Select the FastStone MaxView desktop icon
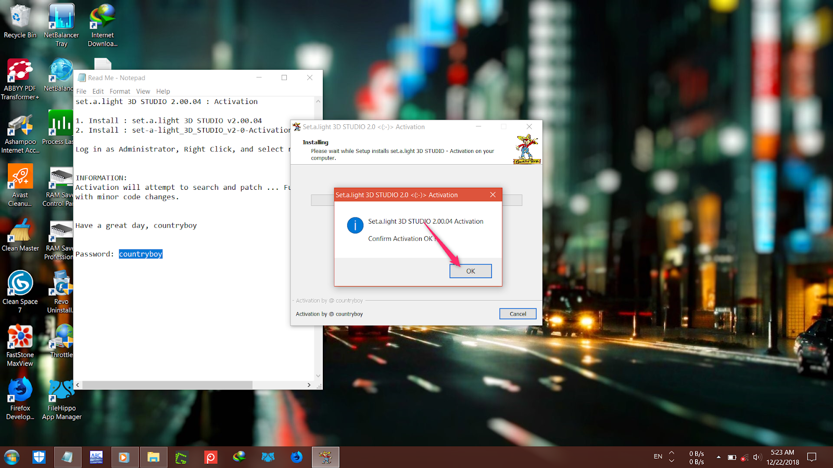This screenshot has height=468, width=833. click(x=20, y=345)
